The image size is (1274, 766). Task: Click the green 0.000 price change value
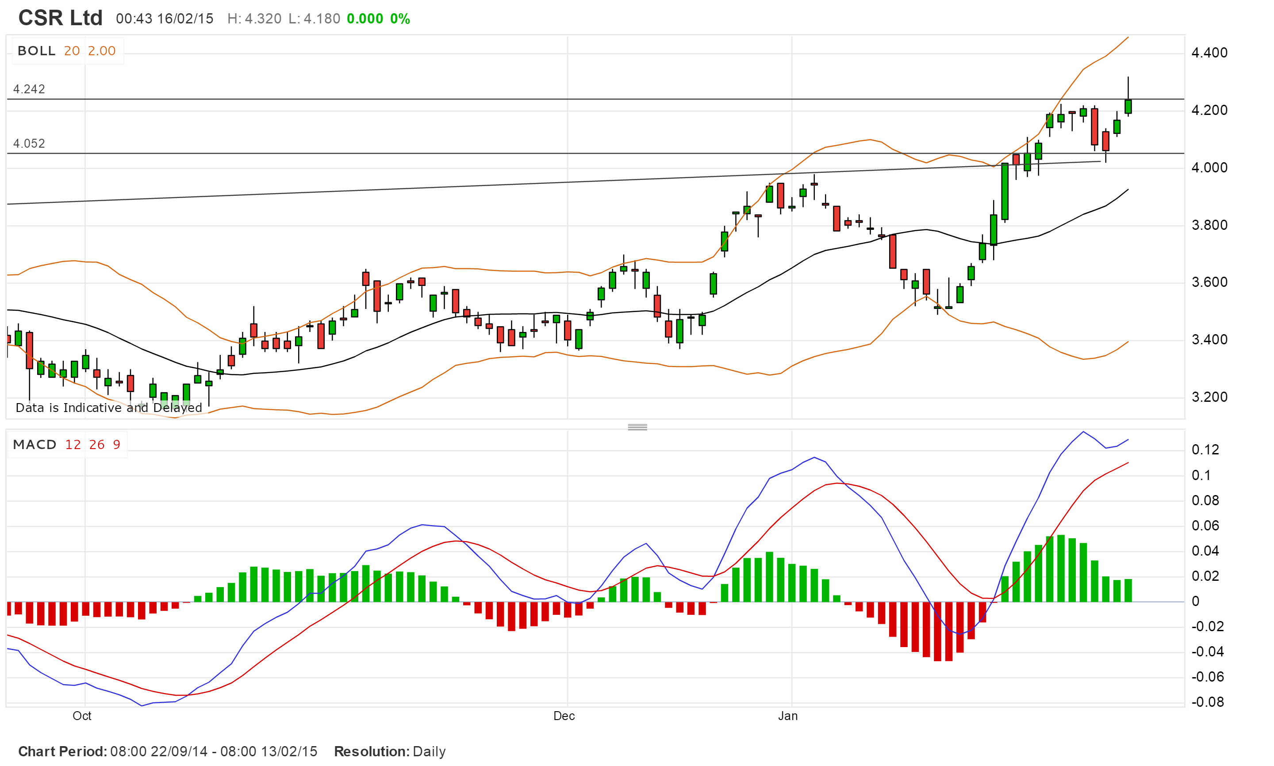tap(365, 19)
